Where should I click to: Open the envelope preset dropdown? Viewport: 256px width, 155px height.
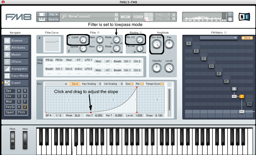57,84
